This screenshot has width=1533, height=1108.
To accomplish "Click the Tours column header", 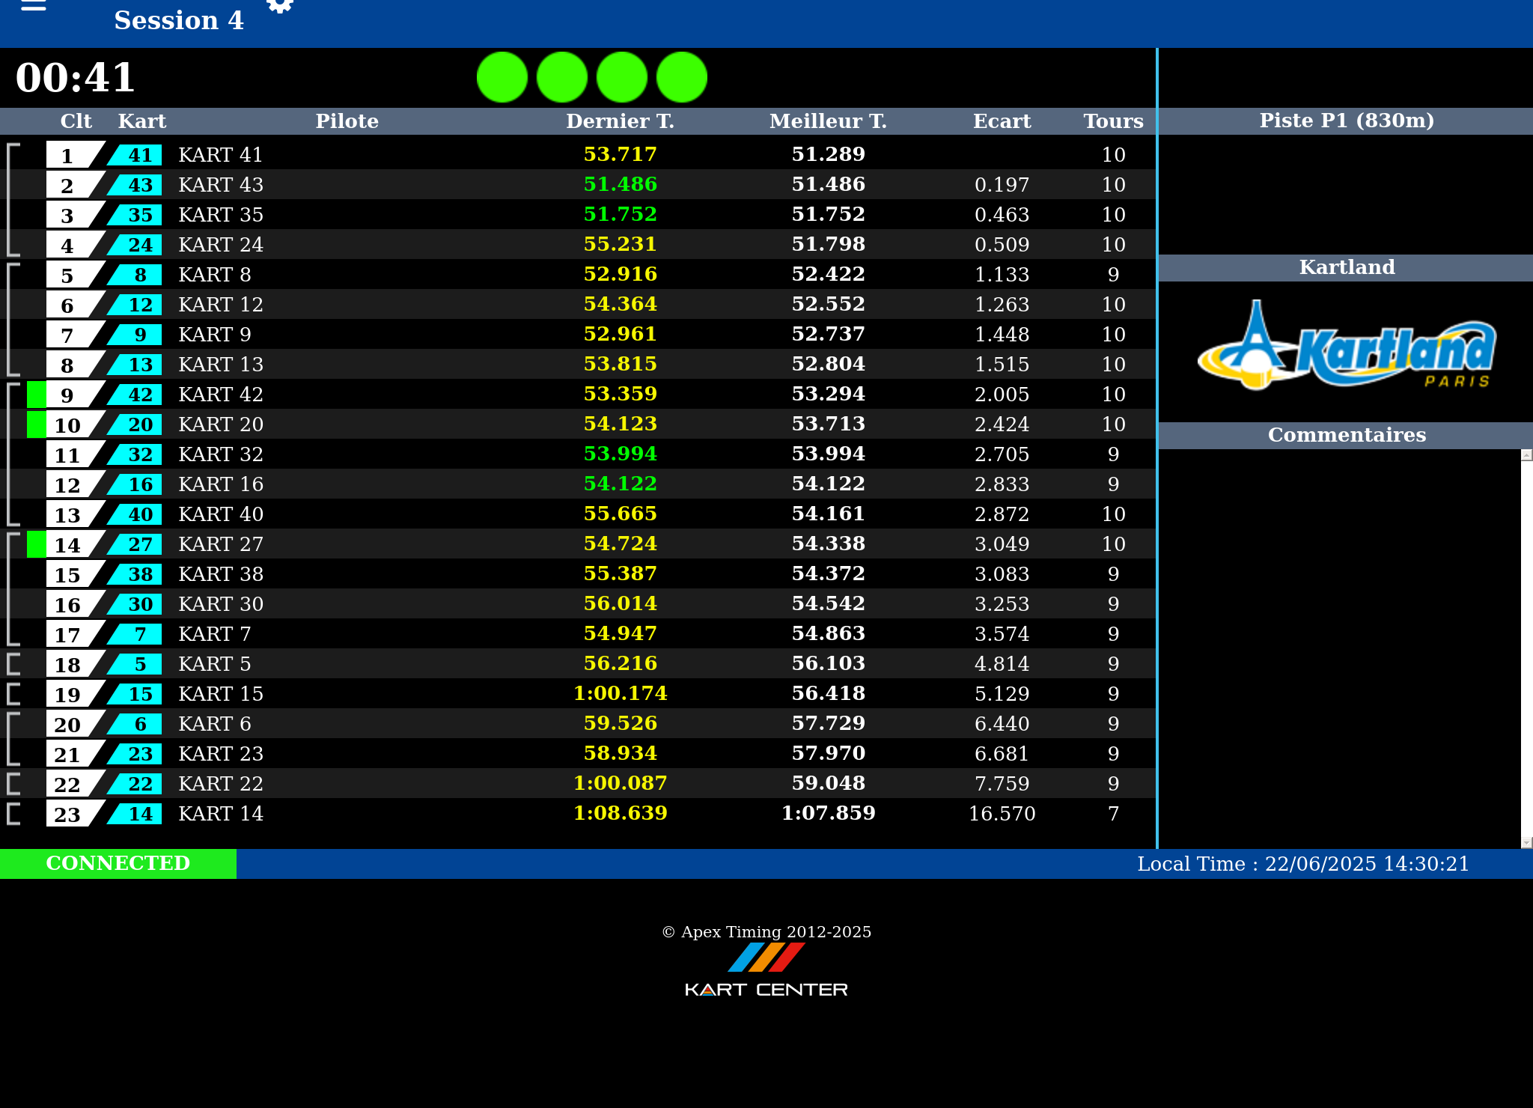I will coord(1113,121).
